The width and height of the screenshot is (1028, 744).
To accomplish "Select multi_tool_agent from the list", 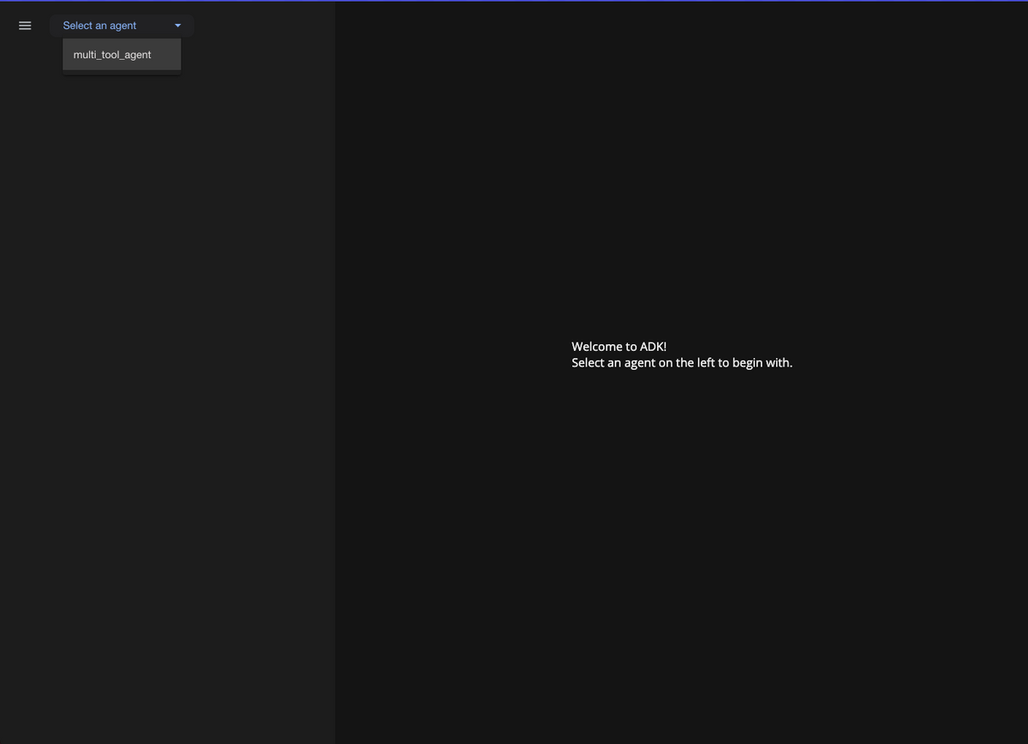I will tap(112, 55).
